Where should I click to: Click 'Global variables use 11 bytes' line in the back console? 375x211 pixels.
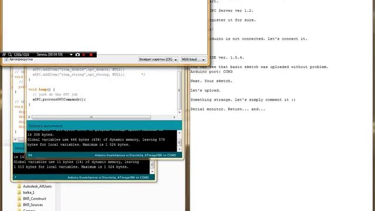76,162
